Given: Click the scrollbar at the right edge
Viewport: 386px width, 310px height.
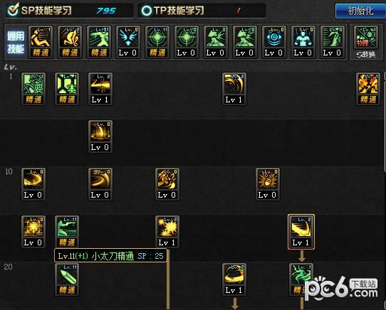Looking at the screenshot, I should (x=385, y=122).
